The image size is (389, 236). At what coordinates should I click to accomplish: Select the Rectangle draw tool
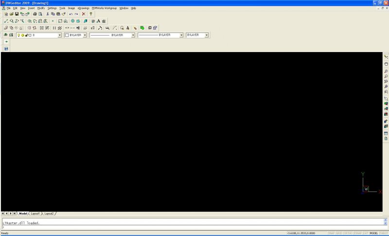(60, 21)
